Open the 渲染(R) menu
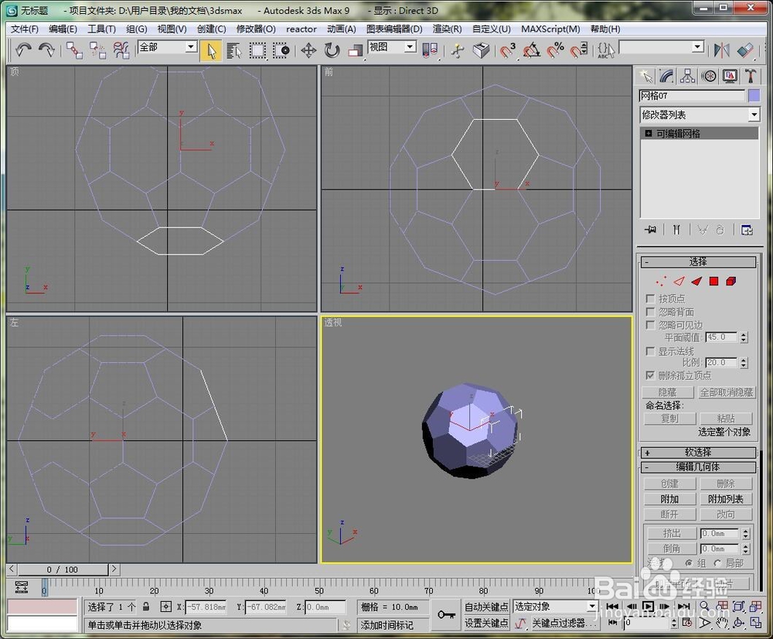Viewport: 773px width, 639px height. (x=447, y=29)
